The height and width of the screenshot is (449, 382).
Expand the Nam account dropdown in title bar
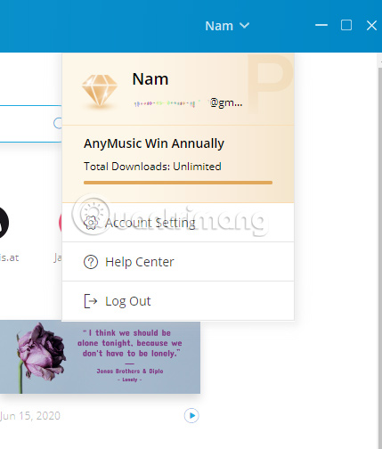[x=227, y=26]
